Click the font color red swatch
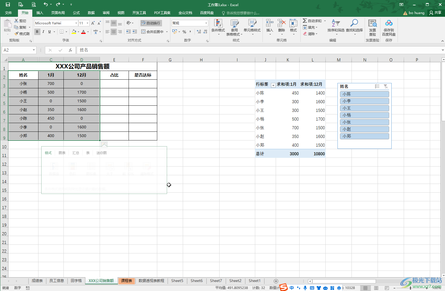The image size is (445, 291). pyautogui.click(x=83, y=32)
